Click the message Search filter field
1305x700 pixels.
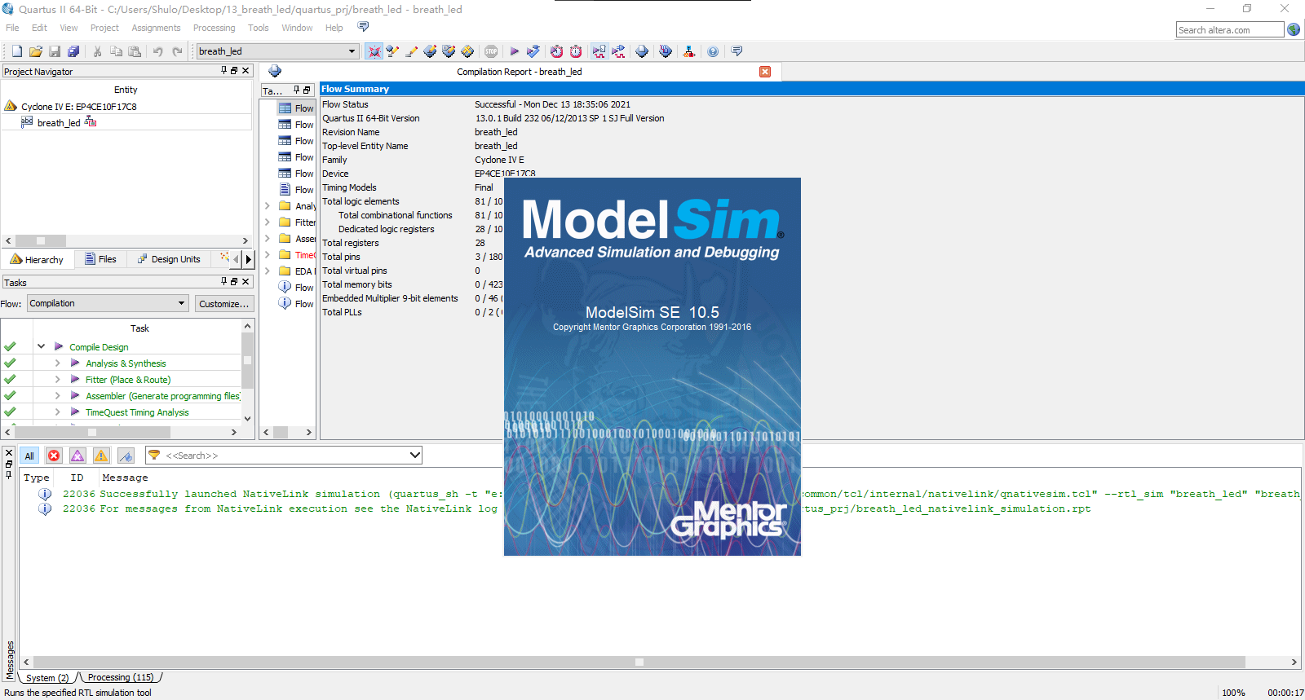[x=284, y=456]
